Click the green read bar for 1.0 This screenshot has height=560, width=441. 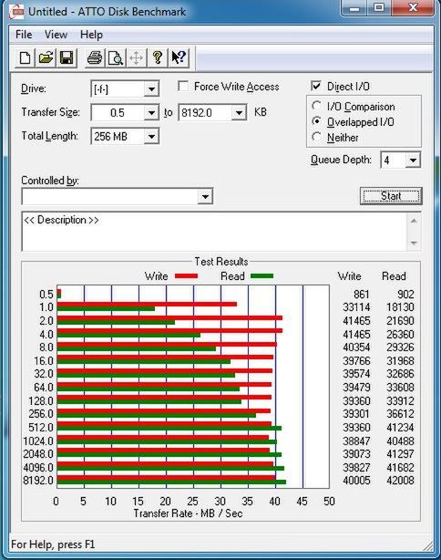click(x=106, y=308)
